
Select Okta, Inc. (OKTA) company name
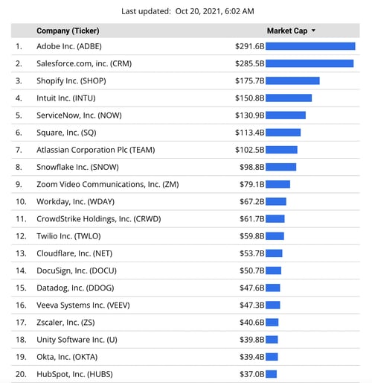[x=67, y=357]
